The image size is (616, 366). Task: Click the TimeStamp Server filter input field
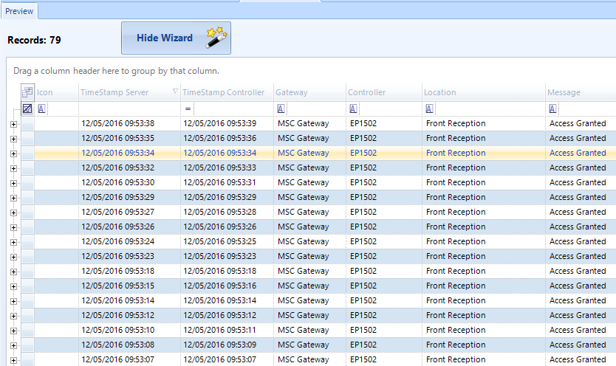coord(129,108)
